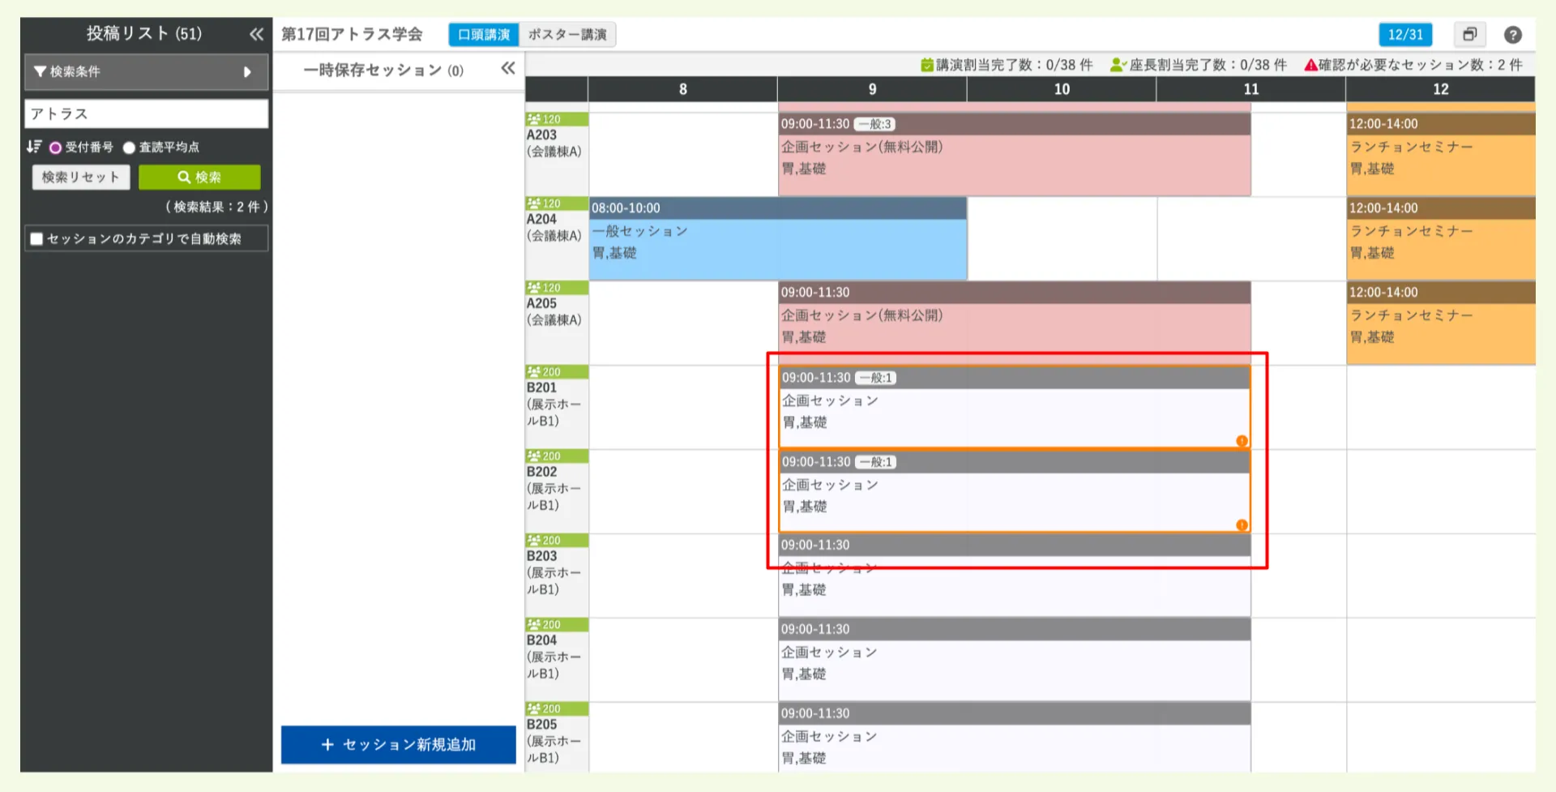1556x792 pixels.
Task: Collapse the 一時保存セッション panel with the chevron
Action: pos(507,69)
